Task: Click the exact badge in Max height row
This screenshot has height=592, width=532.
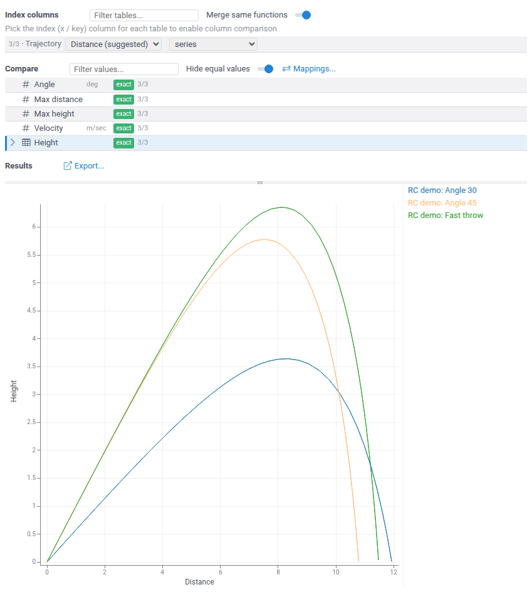Action: coord(124,113)
